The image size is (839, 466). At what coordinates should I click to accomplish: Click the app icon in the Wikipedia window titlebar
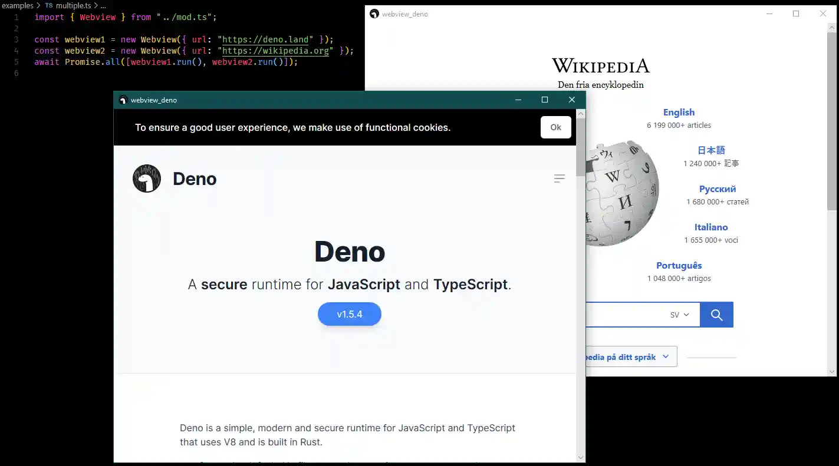click(375, 13)
